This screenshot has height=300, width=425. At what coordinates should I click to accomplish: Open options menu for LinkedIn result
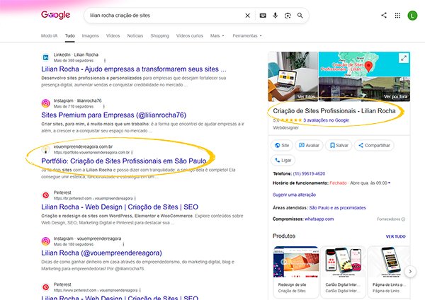pos(105,61)
